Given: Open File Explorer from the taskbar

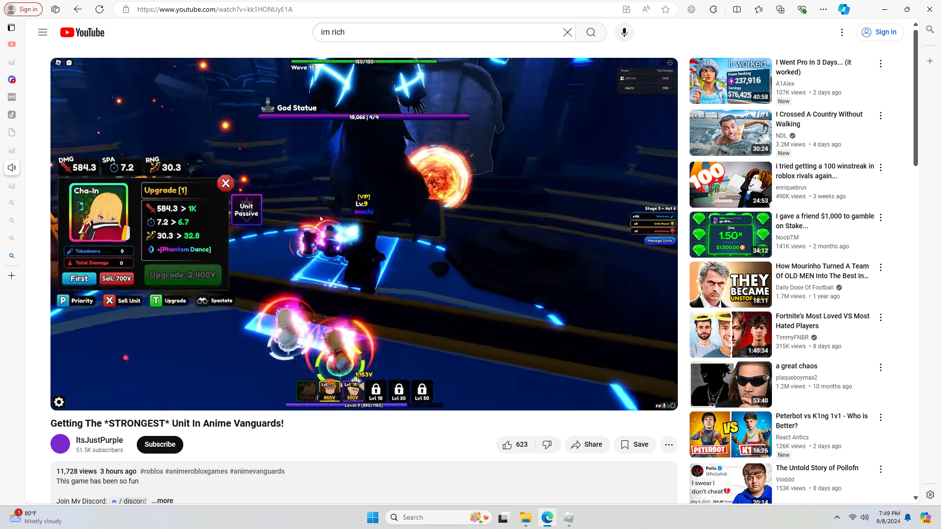Looking at the screenshot, I should click(525, 518).
